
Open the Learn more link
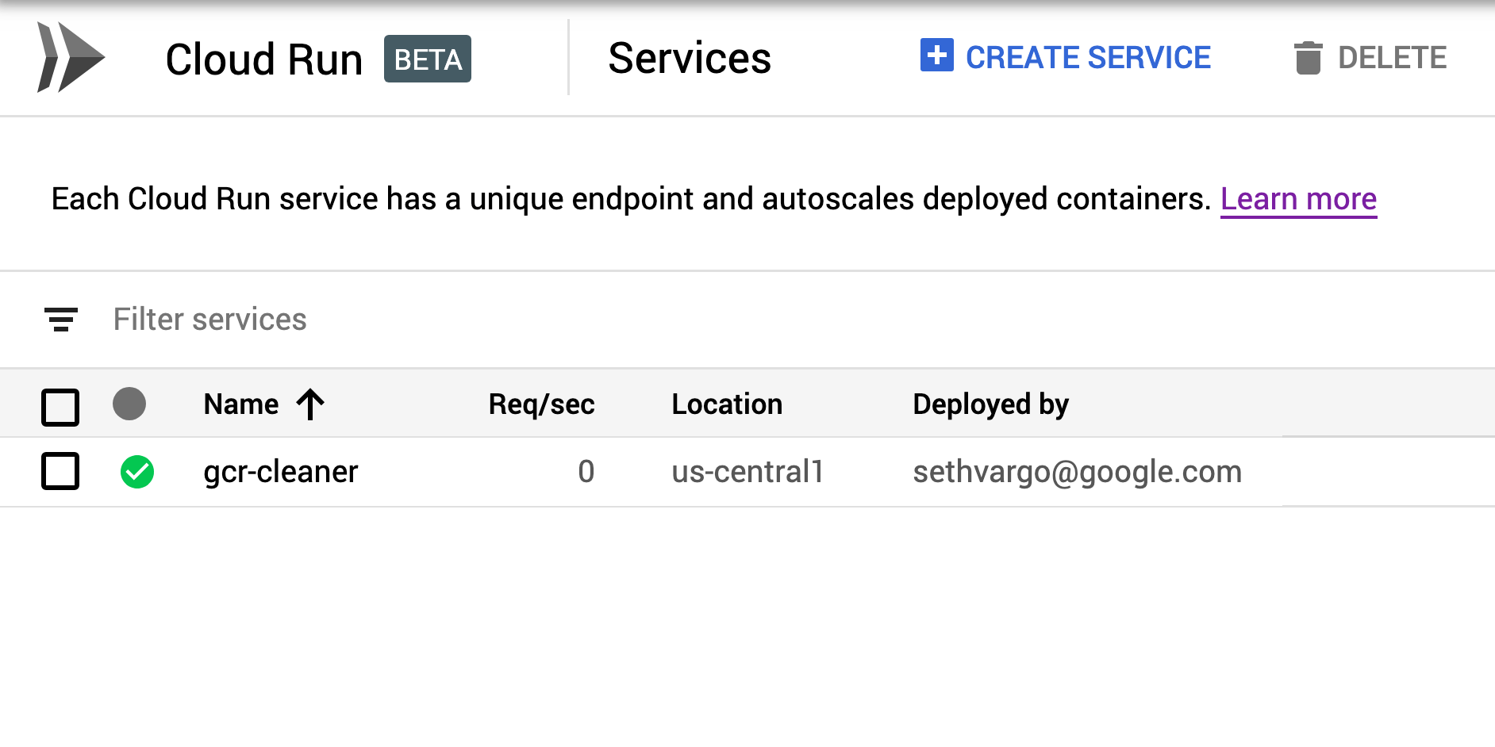tap(1297, 199)
